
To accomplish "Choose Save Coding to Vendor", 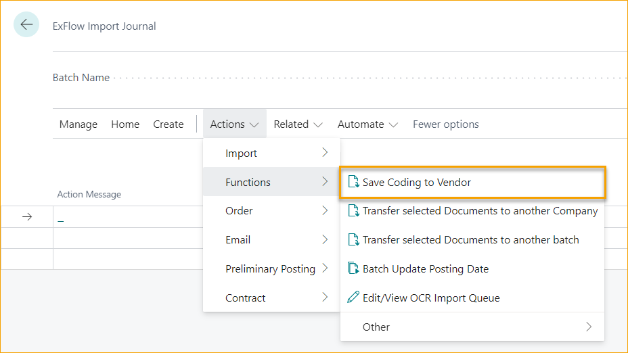I will coord(472,182).
